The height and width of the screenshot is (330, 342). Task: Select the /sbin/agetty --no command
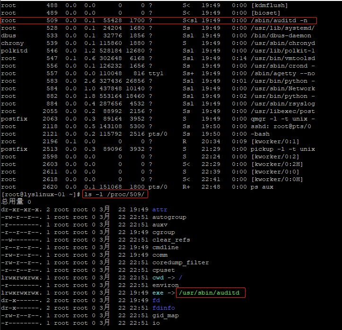tap(283, 73)
